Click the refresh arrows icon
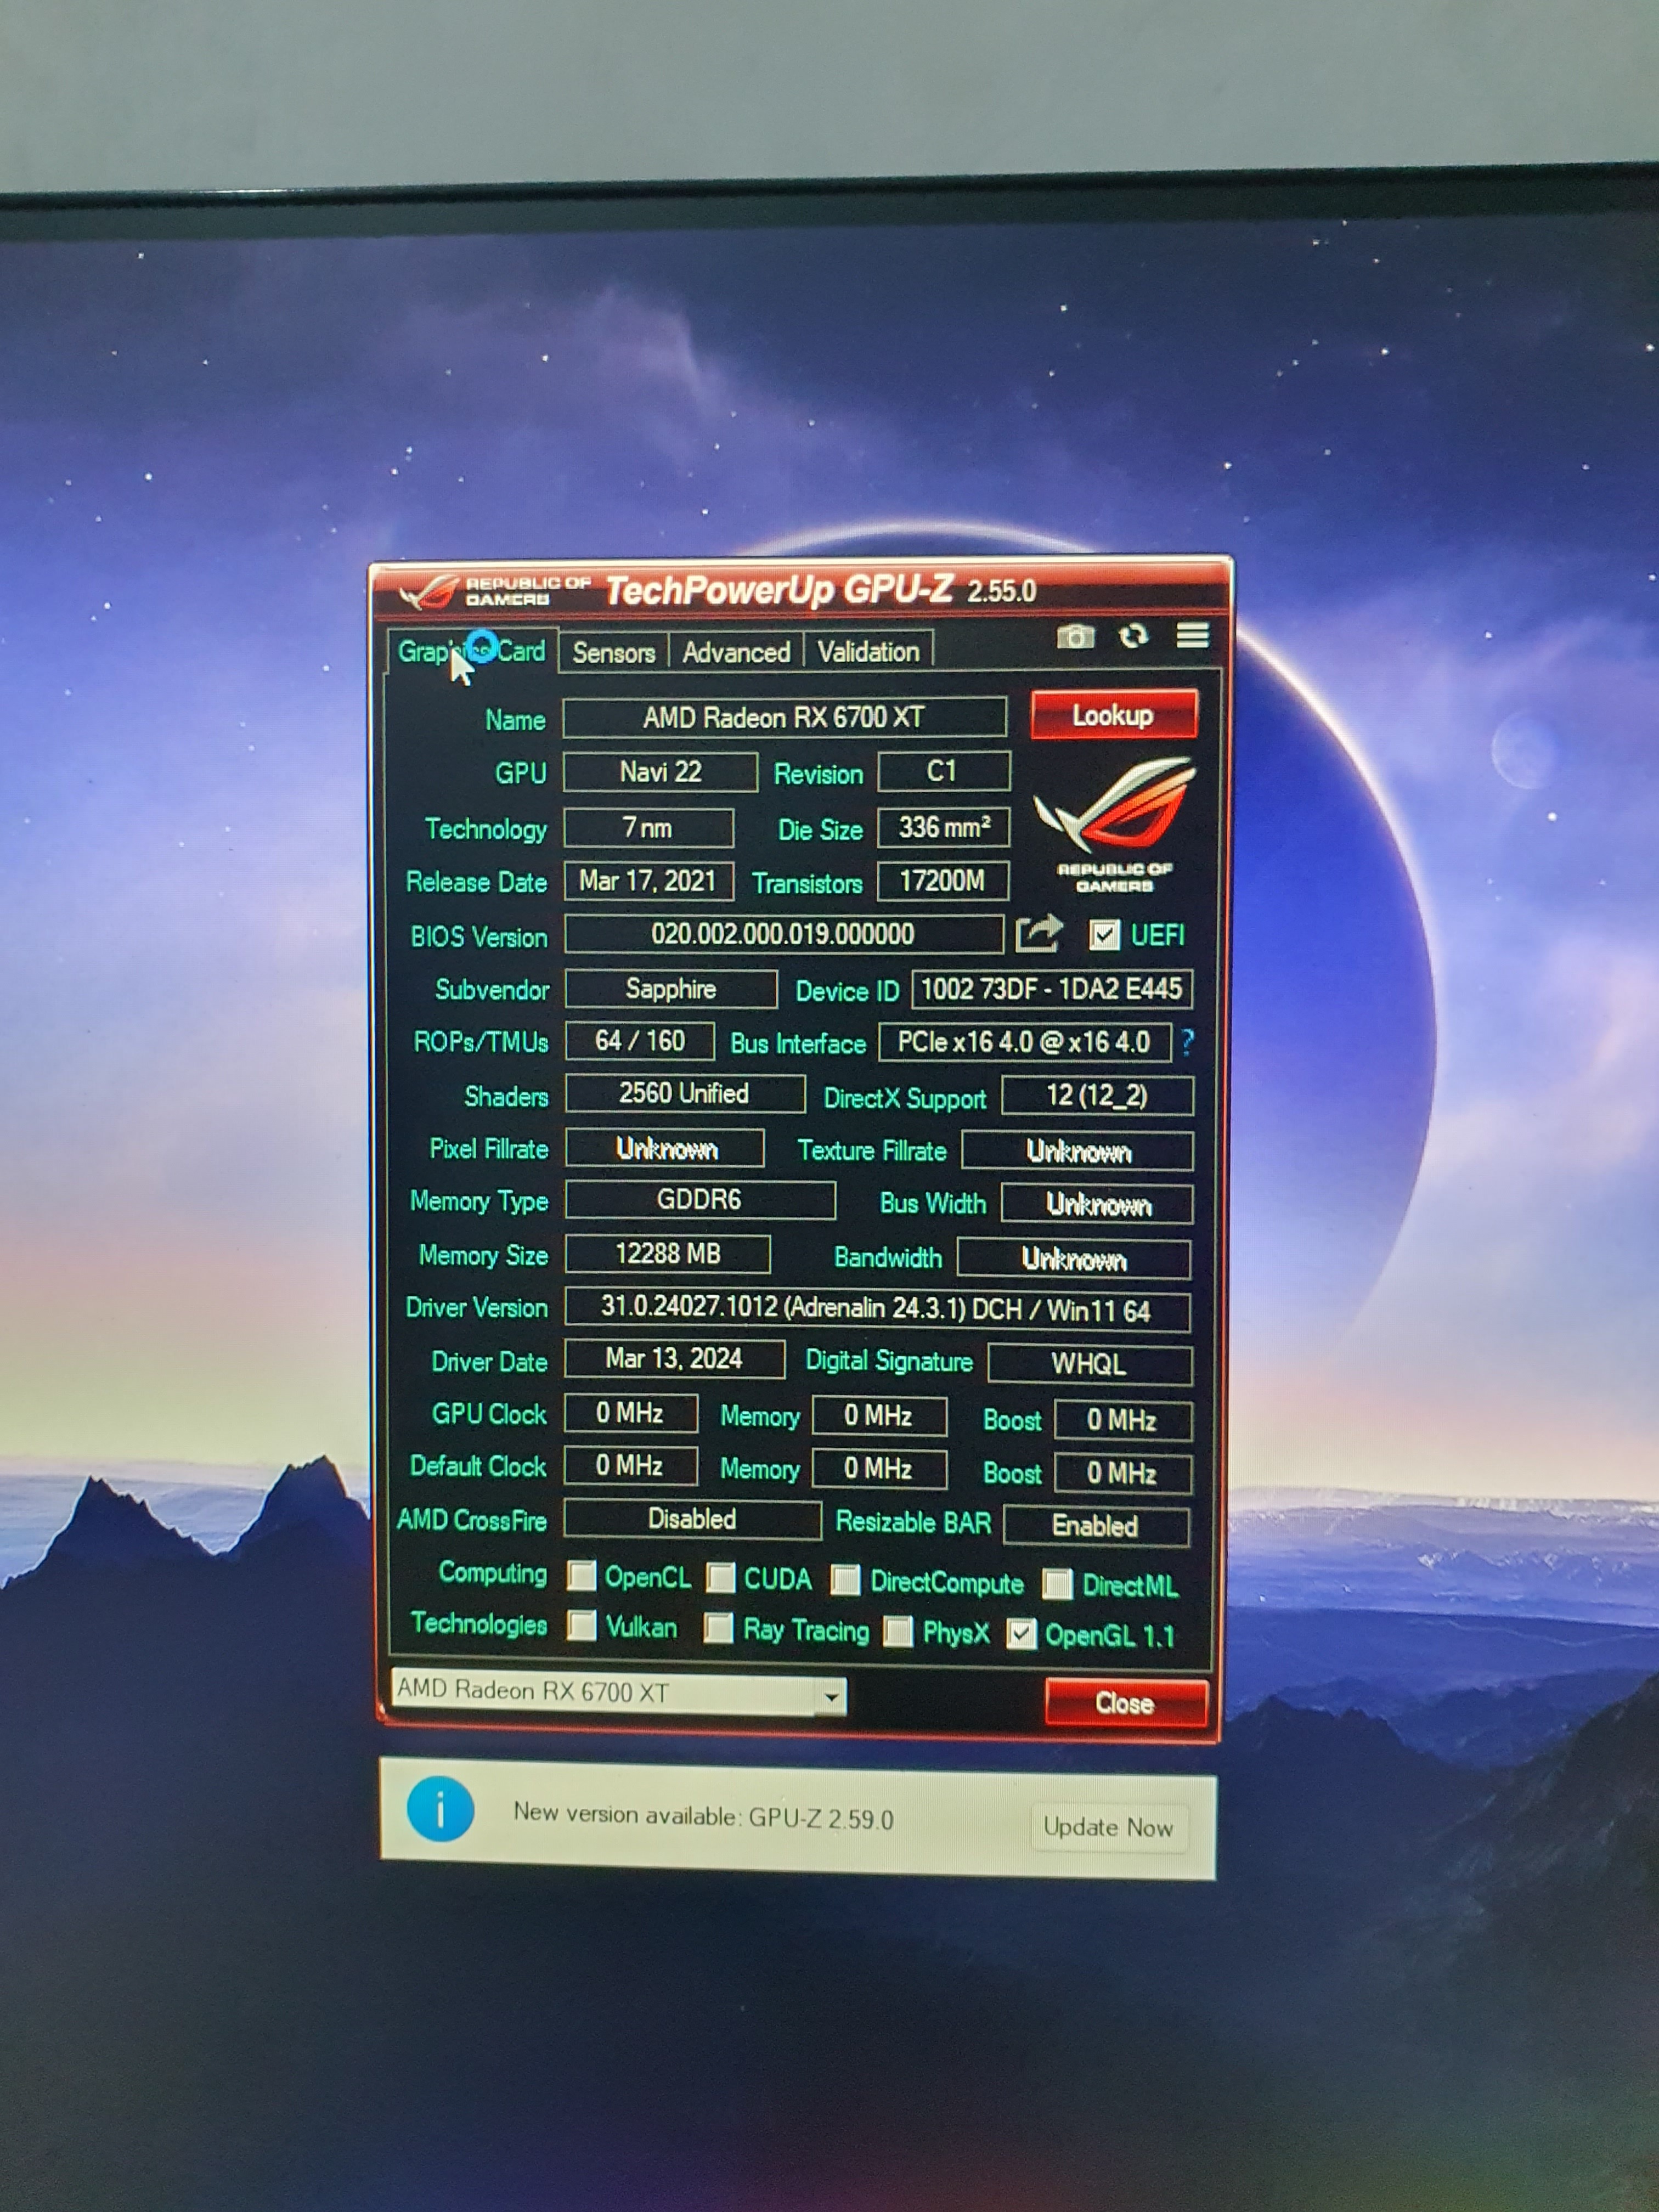Image resolution: width=1659 pixels, height=2212 pixels. tap(1133, 636)
